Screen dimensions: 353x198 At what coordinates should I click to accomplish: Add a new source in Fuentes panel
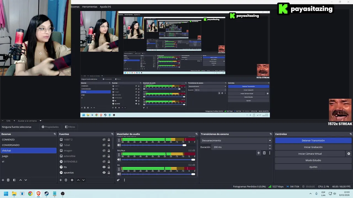[x=61, y=180]
